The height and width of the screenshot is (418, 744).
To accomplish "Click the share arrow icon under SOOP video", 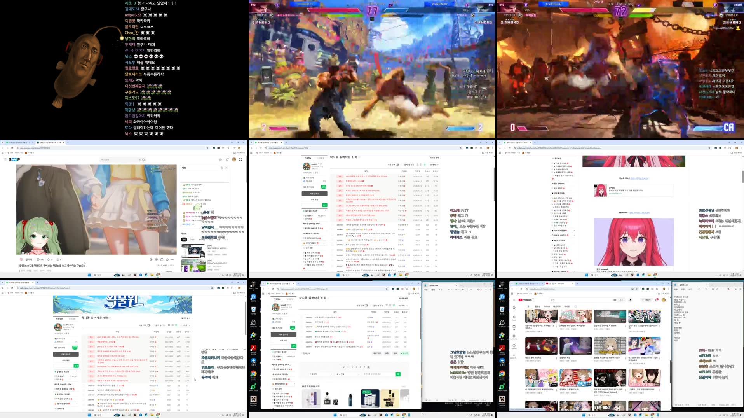I will click(x=167, y=259).
